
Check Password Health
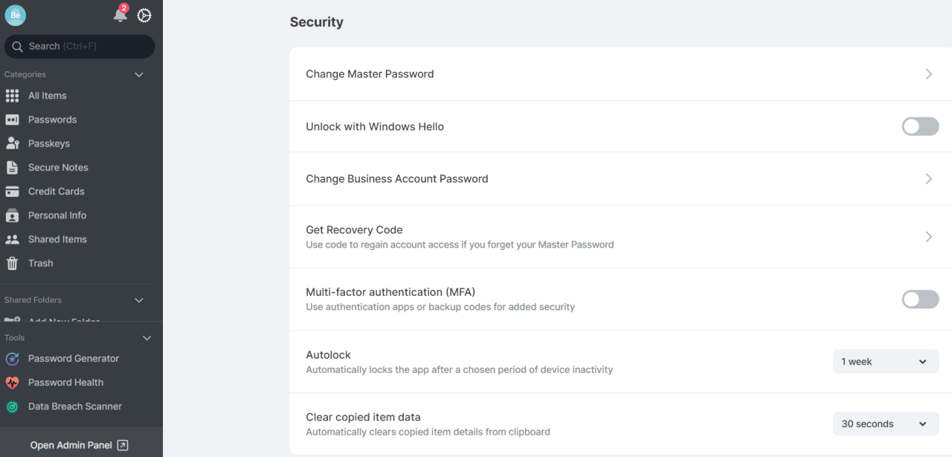click(66, 382)
